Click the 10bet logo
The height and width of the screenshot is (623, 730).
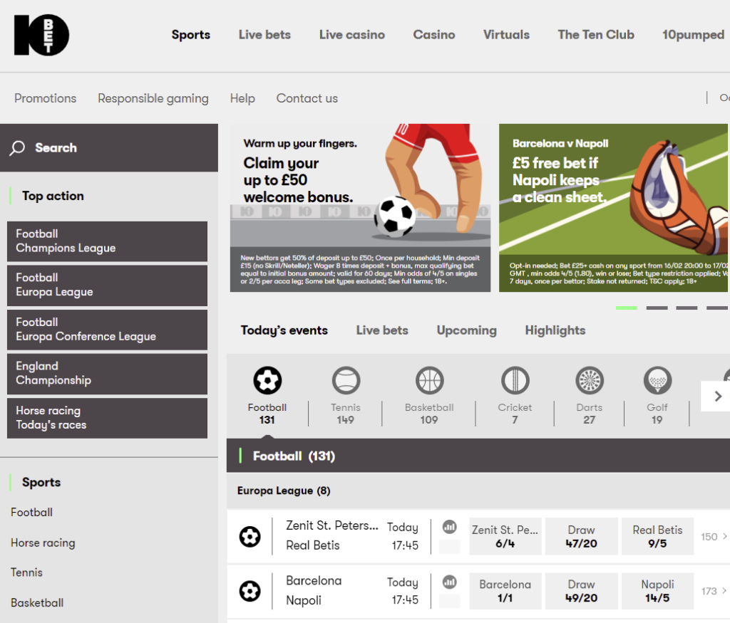tap(41, 35)
